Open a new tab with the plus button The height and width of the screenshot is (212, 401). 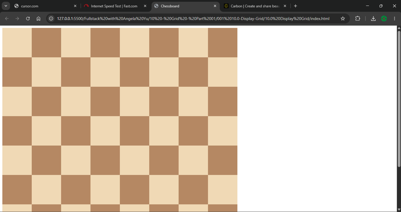(296, 6)
